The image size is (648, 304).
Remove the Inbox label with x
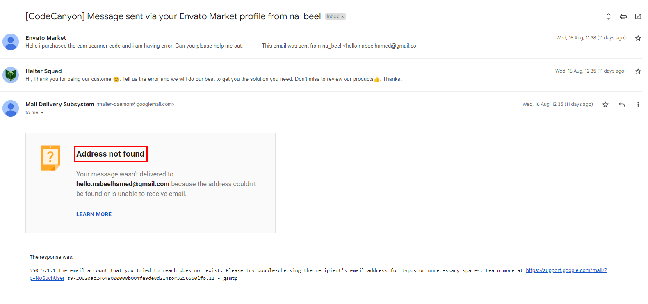click(x=342, y=17)
